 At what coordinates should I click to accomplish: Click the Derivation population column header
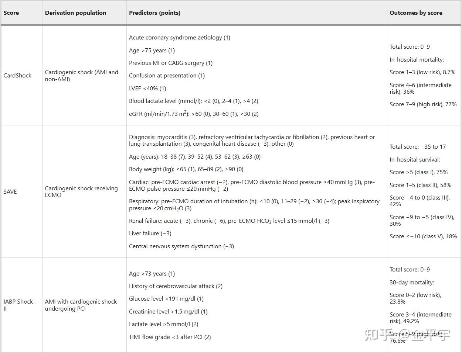tap(75, 13)
